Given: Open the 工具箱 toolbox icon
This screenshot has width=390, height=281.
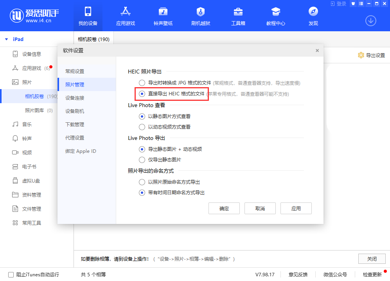Looking at the screenshot, I should click(238, 11).
